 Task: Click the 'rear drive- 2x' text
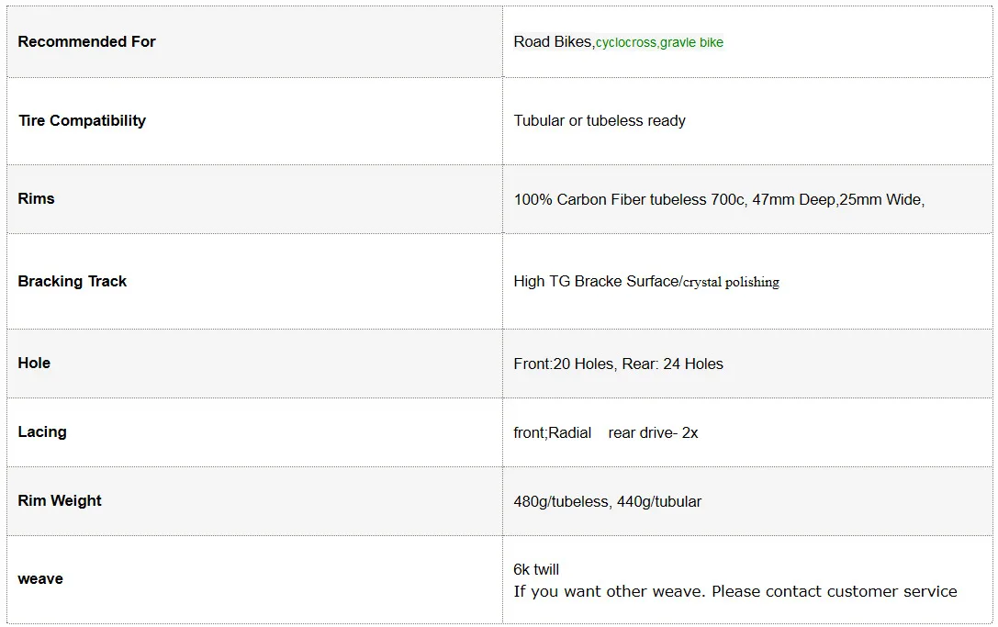653,433
